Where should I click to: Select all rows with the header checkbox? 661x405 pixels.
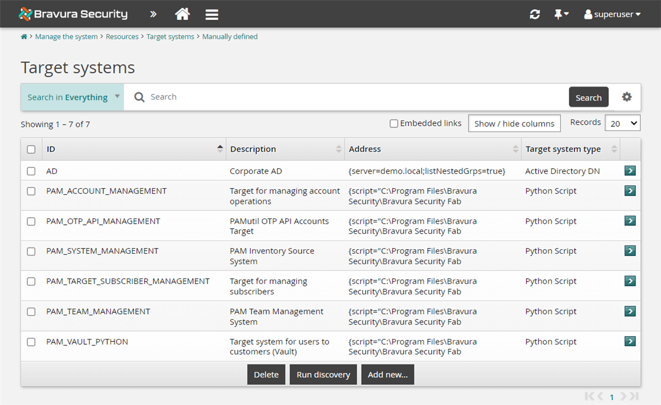click(31, 149)
